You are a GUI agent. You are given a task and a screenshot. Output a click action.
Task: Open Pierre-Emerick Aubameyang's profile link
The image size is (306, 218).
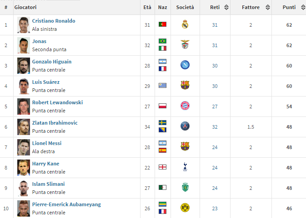[x=66, y=204]
